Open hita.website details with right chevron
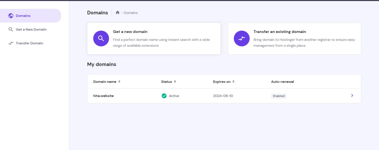 [x=352, y=95]
